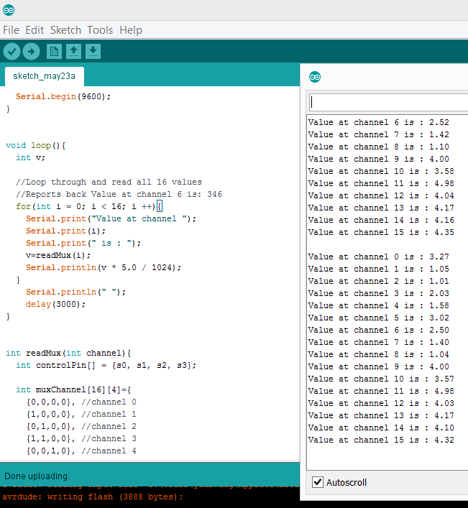The image size is (468, 508).
Task: Click the 'int v;' code line
Action: coord(30,158)
